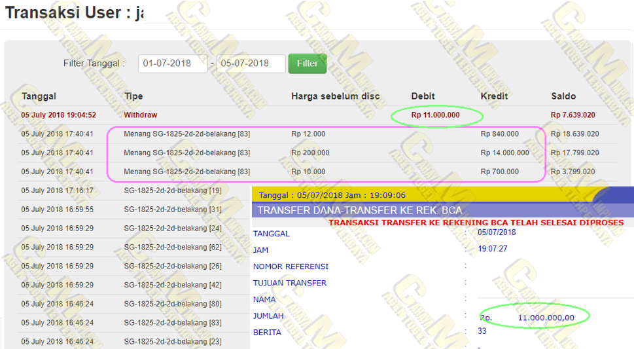
Task: Click the 11.000.000,00 JUMLAH amount in transfer receipt
Action: tap(546, 318)
